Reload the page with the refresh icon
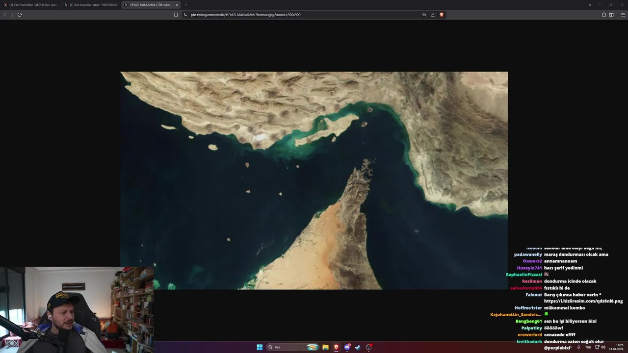Image resolution: width=628 pixels, height=353 pixels. [20, 15]
